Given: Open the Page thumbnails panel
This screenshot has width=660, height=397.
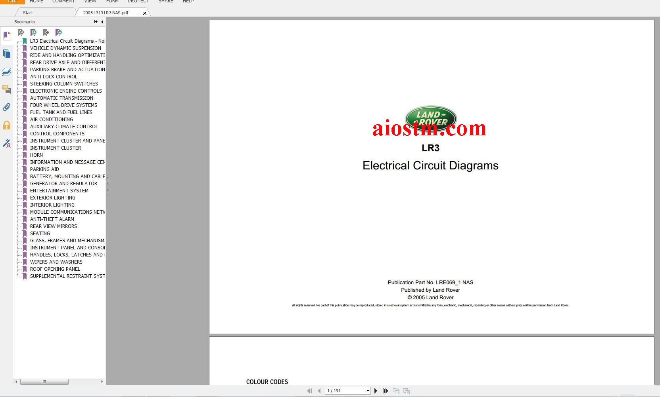Looking at the screenshot, I should click(6, 53).
